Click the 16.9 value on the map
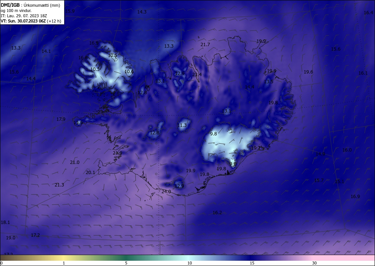This screenshot has width=375, height=266. pos(355,196)
